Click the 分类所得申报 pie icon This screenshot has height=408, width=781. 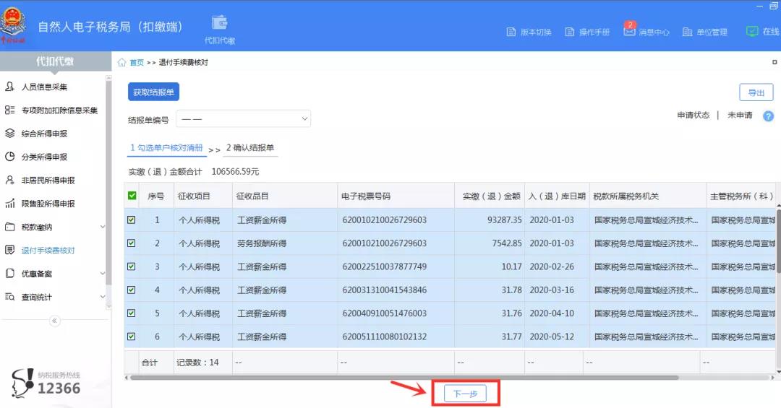click(9, 157)
